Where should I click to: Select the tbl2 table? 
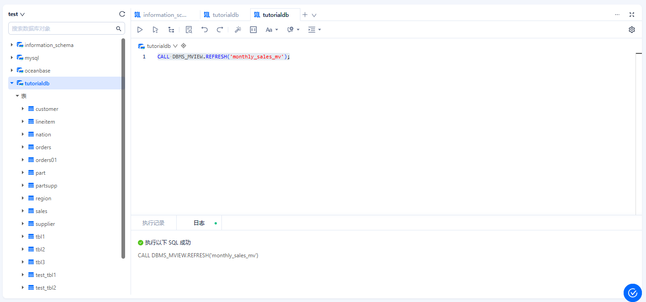click(40, 250)
